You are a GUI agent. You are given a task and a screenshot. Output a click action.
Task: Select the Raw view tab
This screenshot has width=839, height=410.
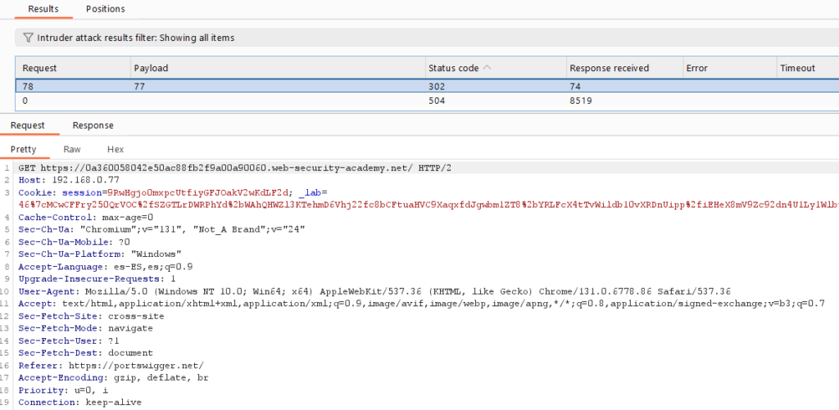tap(72, 150)
